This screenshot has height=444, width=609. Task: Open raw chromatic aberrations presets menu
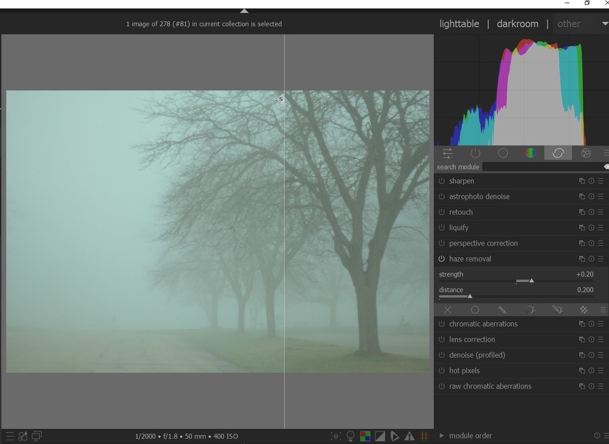(601, 386)
